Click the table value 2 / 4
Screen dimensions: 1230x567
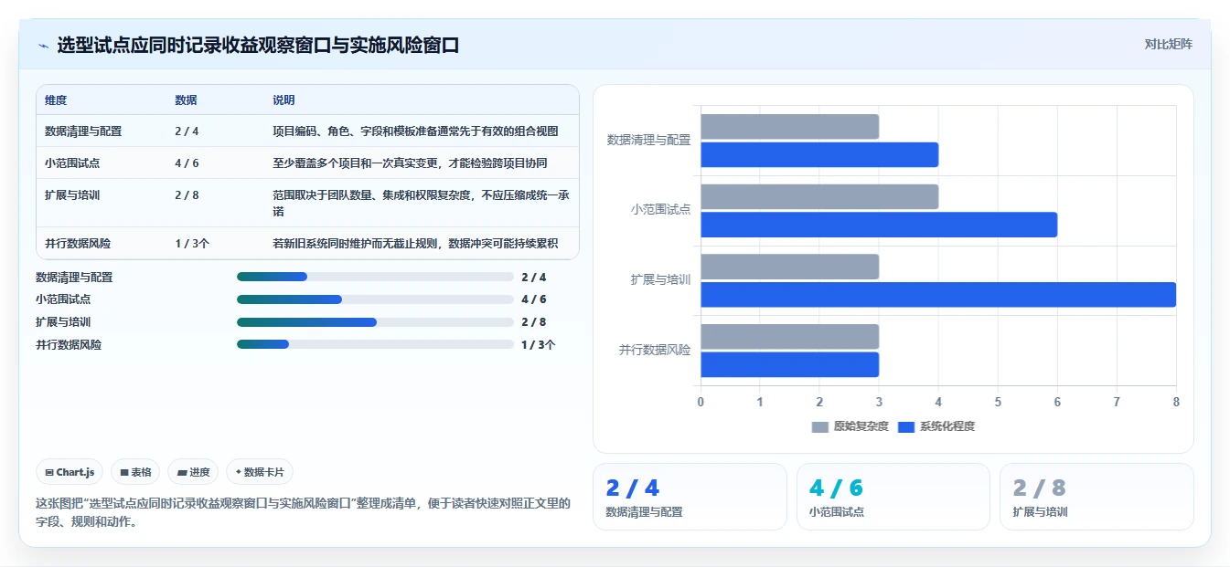(x=187, y=131)
